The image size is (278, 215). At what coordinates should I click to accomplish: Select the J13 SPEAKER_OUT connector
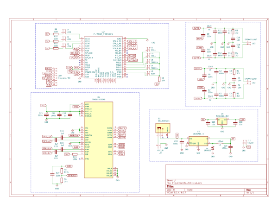click(249, 44)
